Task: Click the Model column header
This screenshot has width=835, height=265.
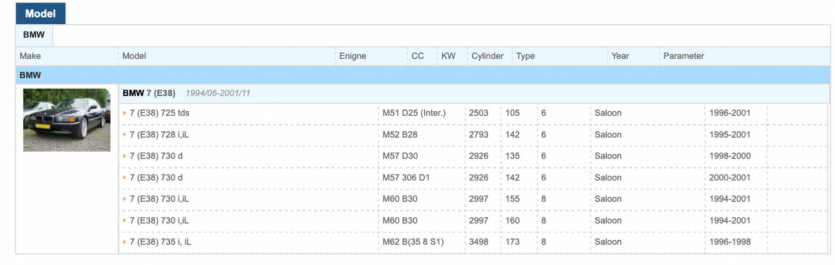Action: pyautogui.click(x=134, y=56)
